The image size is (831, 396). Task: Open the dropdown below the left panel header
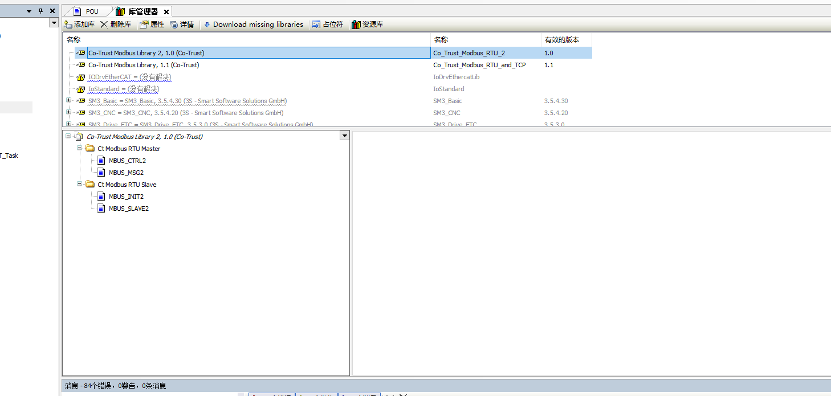tap(54, 23)
